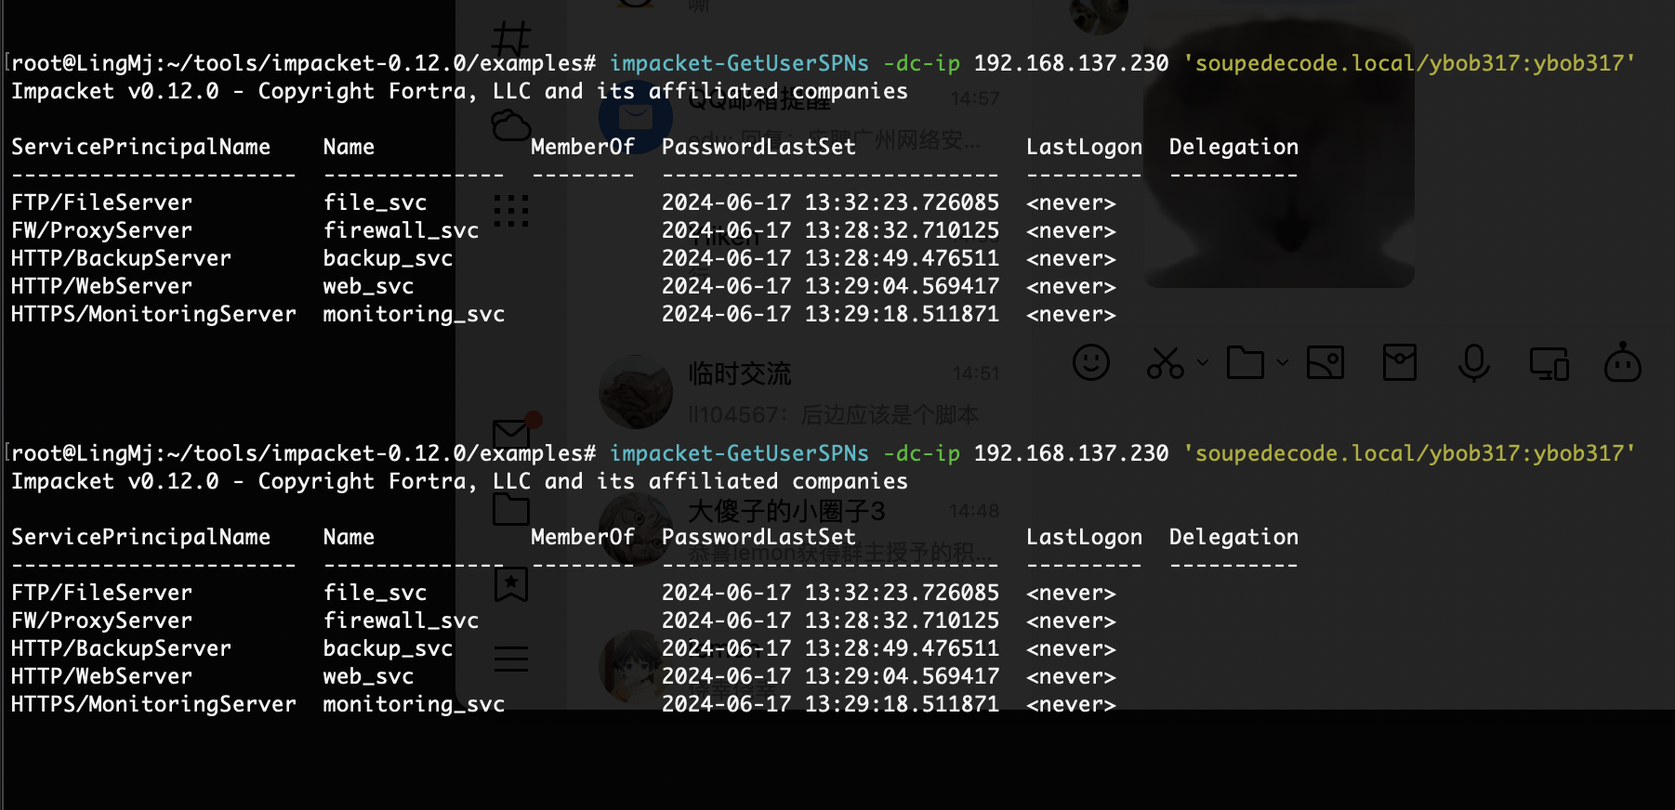The width and height of the screenshot is (1675, 810).
Task: Expand the dropdown arrow beside the toolbar folder
Action: pos(1283,362)
